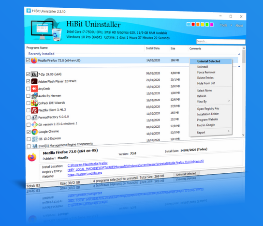The width and height of the screenshot is (263, 226).
Task: Open the About link
Action: coord(239,26)
